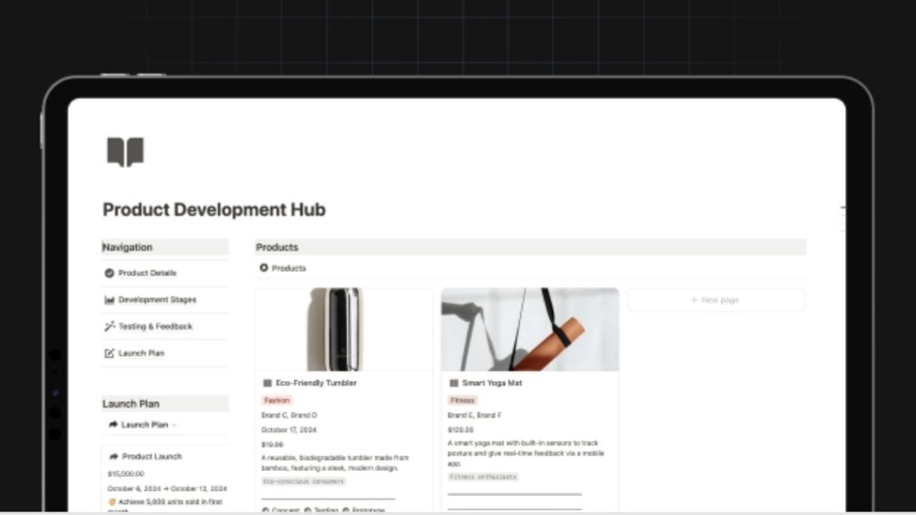Open the Launch Plan view dropdown chevron
916x515 pixels.
pos(175,425)
